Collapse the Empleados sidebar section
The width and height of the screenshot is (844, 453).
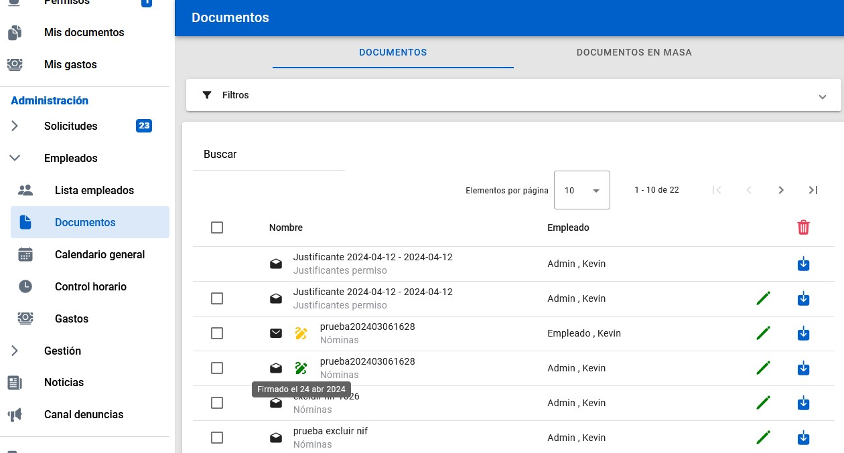[x=70, y=158]
